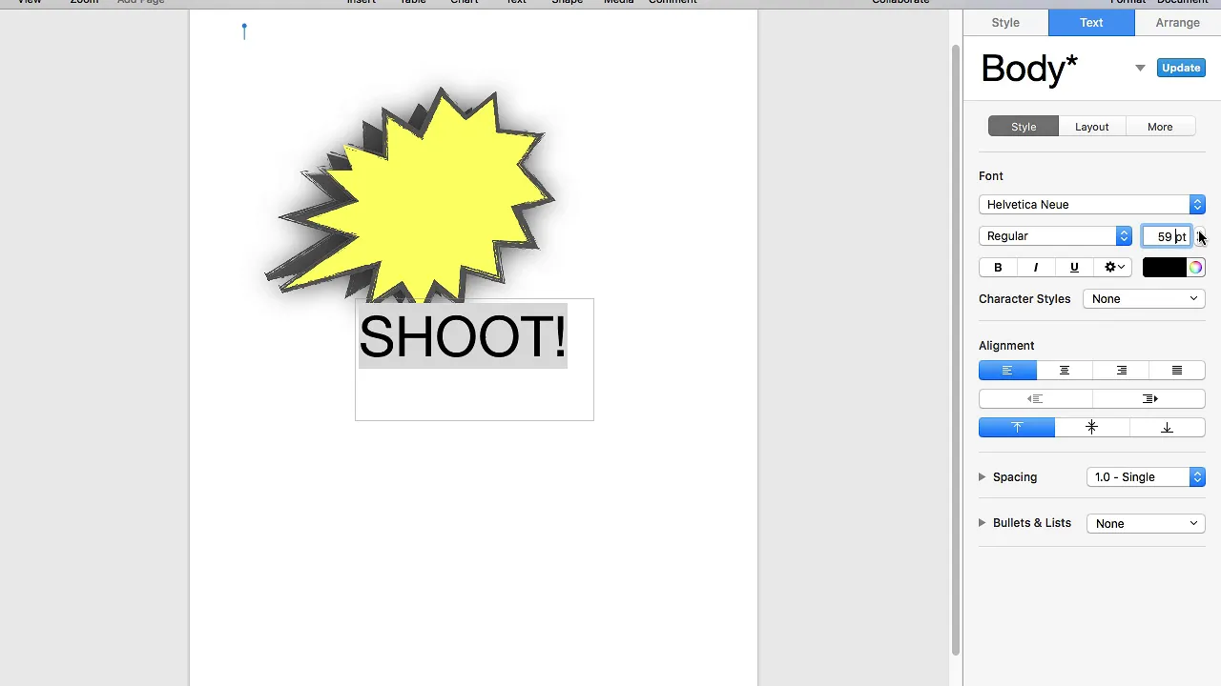The width and height of the screenshot is (1221, 686).
Task: Vertically center text in box
Action: point(1092,428)
